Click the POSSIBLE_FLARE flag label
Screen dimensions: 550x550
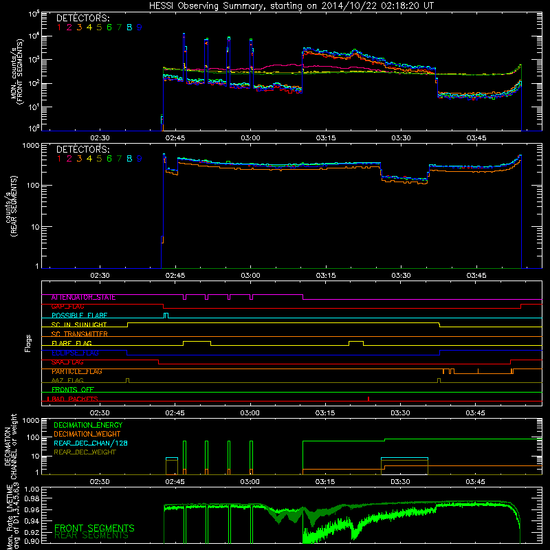pos(79,316)
